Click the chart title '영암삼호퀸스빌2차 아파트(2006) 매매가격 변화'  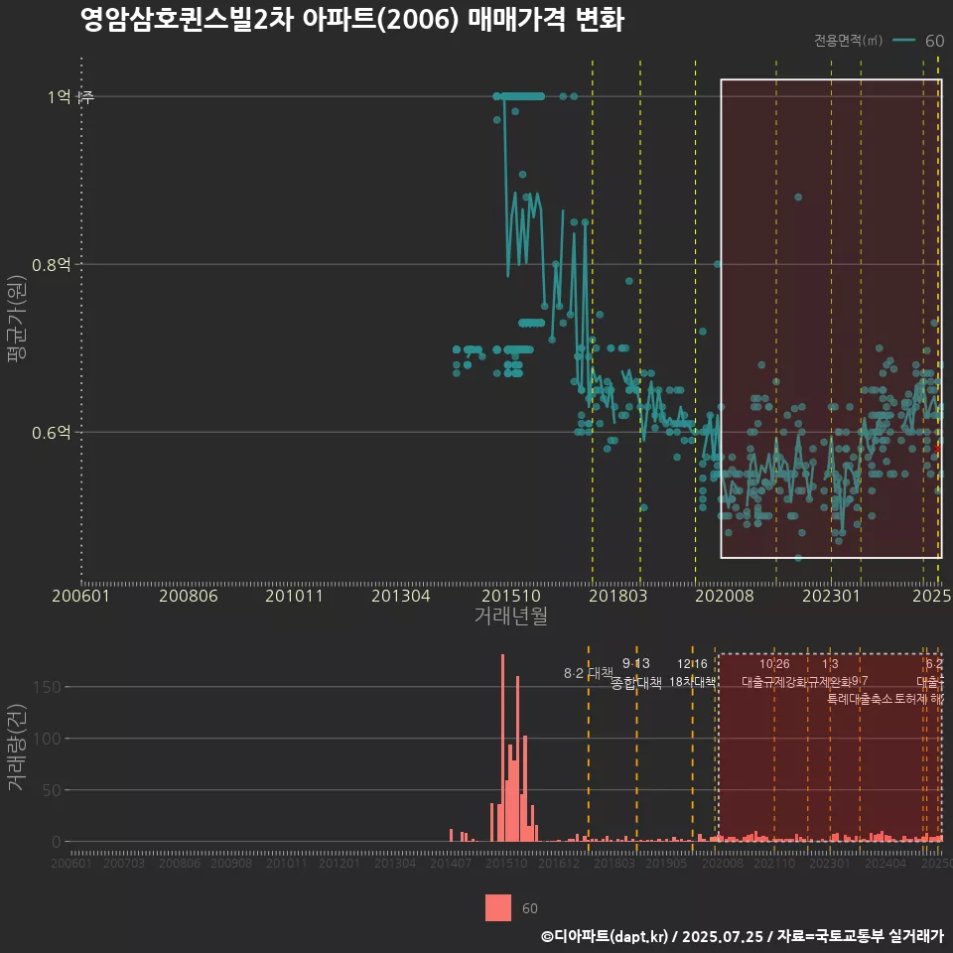pyautogui.click(x=351, y=20)
